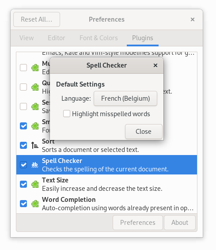Uncheck the Text Size plugin
The image size is (216, 250).
(x=23, y=184)
